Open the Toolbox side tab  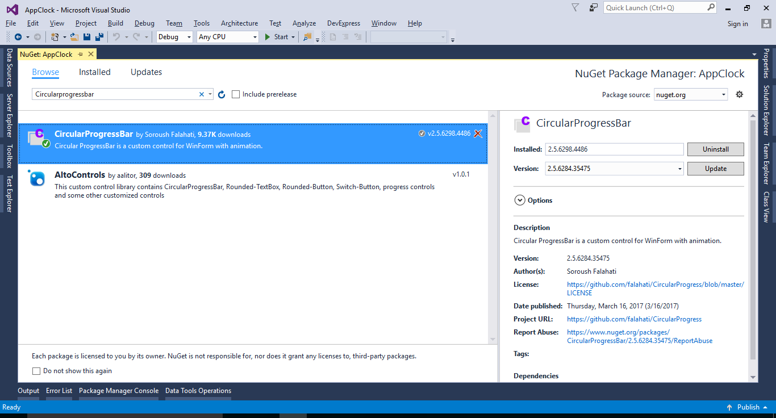pyautogui.click(x=10, y=156)
